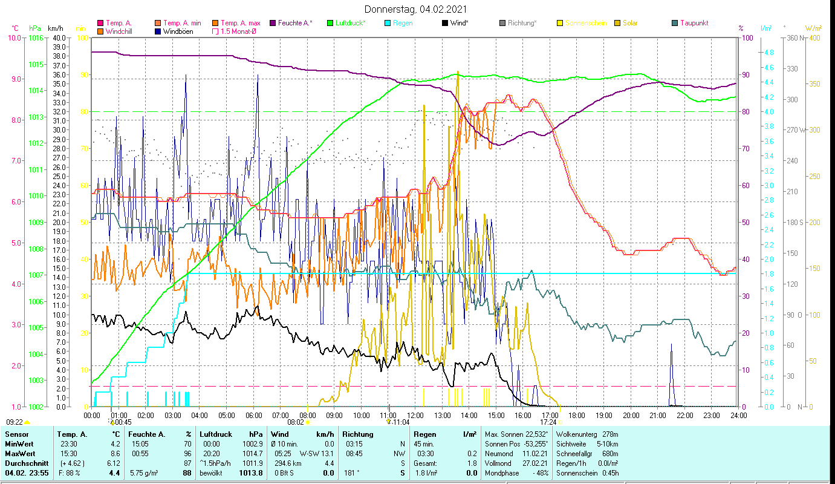
Task: Click the 'Temp. A. min' legend label
Action: click(x=182, y=23)
